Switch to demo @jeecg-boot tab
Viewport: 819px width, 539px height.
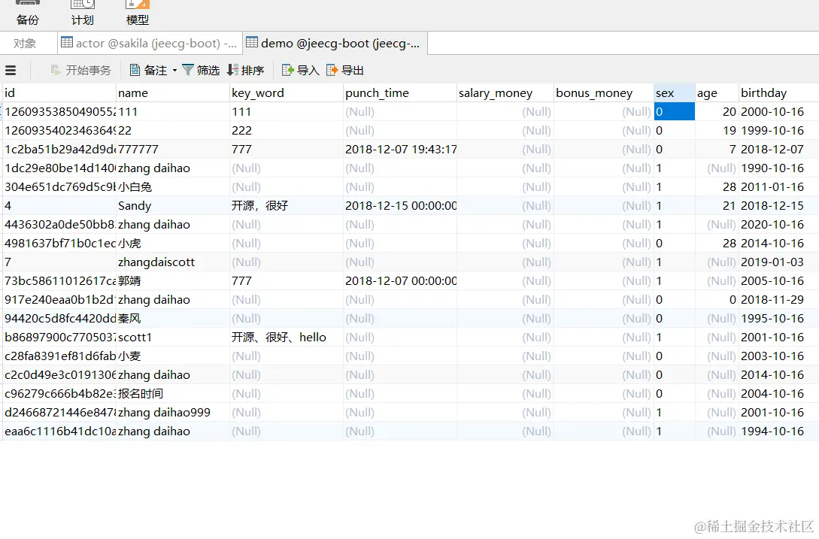click(x=335, y=44)
